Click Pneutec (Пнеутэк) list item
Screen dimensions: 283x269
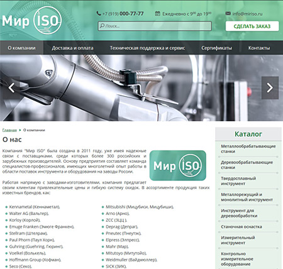click(x=123, y=233)
